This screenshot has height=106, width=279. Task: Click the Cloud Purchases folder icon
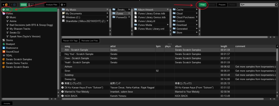click(x=174, y=17)
